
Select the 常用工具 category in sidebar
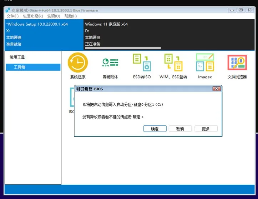17,57
